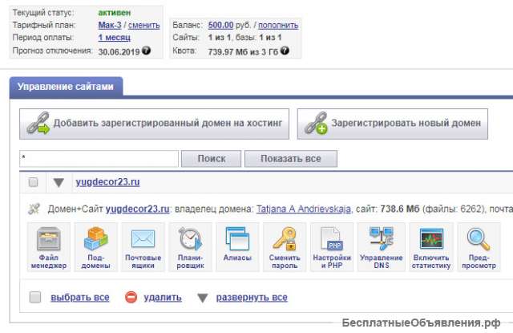The height and width of the screenshot is (333, 513).
Task: Click the 500.00 balance link
Action: click(220, 25)
